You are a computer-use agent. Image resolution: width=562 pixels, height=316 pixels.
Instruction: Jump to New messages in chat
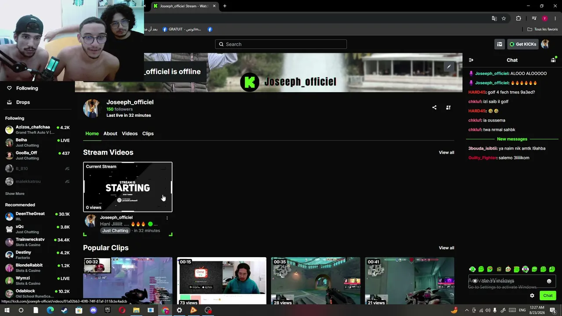point(512,139)
